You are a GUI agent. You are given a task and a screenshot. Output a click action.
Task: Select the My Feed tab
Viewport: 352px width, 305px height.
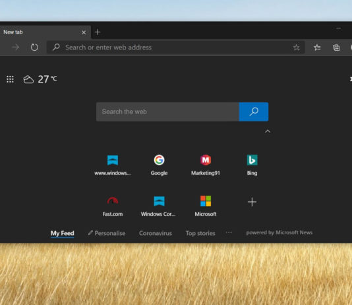(62, 233)
